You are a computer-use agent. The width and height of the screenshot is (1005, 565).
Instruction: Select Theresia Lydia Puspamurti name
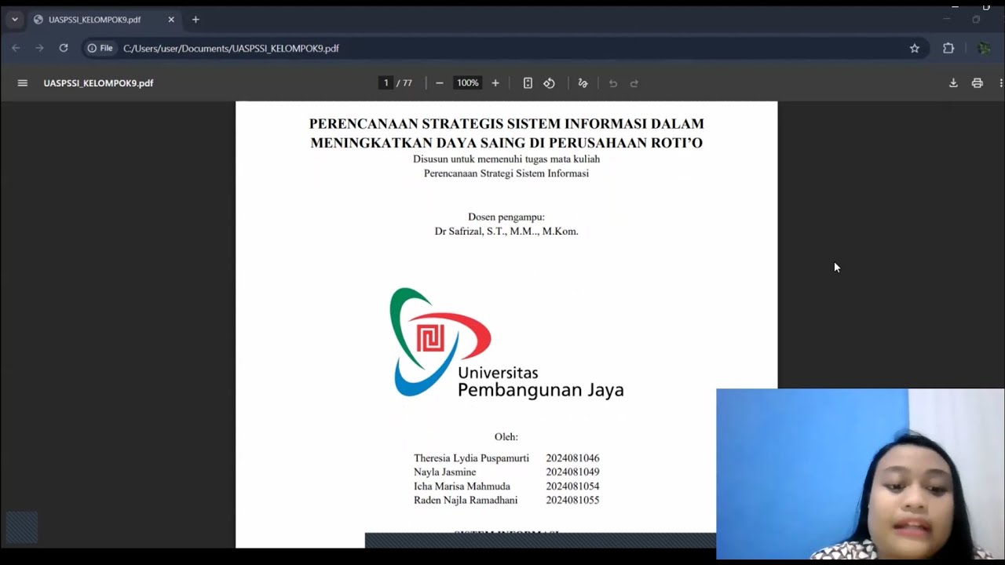click(x=471, y=458)
